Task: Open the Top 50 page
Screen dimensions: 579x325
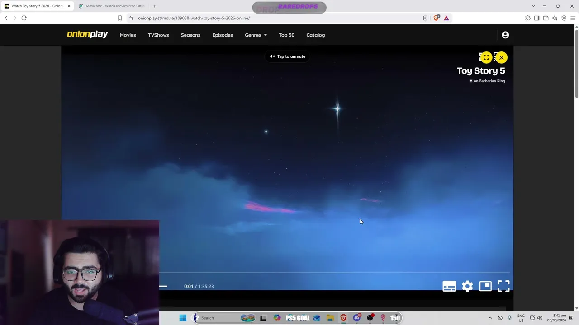Action: pos(286,35)
